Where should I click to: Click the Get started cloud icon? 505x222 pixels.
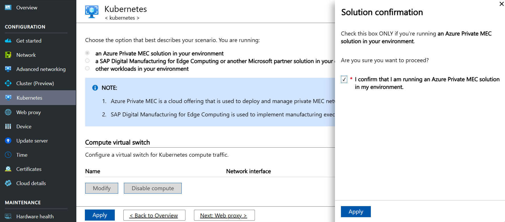click(x=8, y=41)
